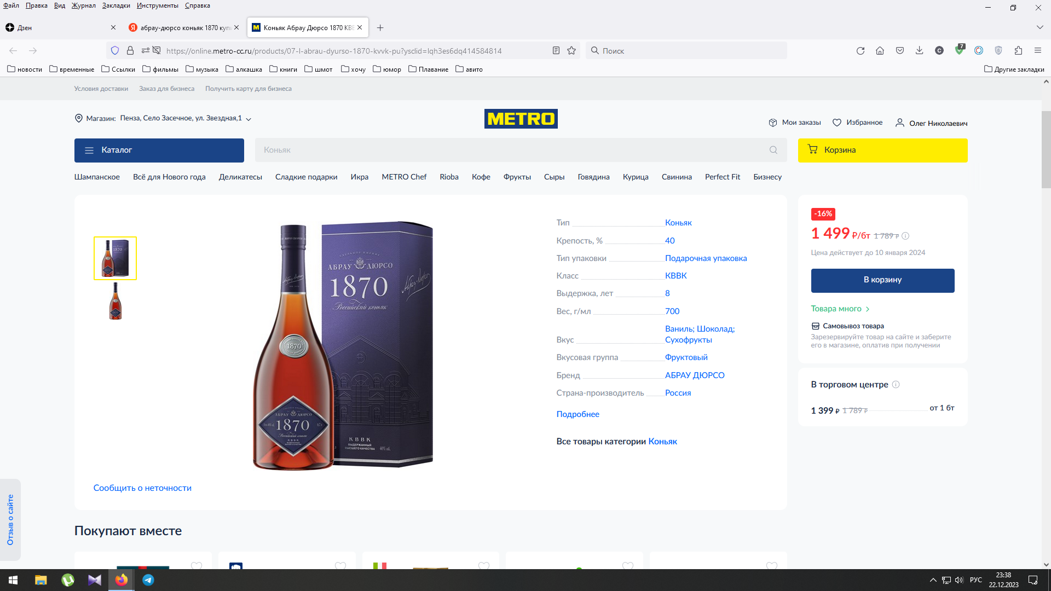
Task: Expand the store address dropdown
Action: pyautogui.click(x=249, y=119)
